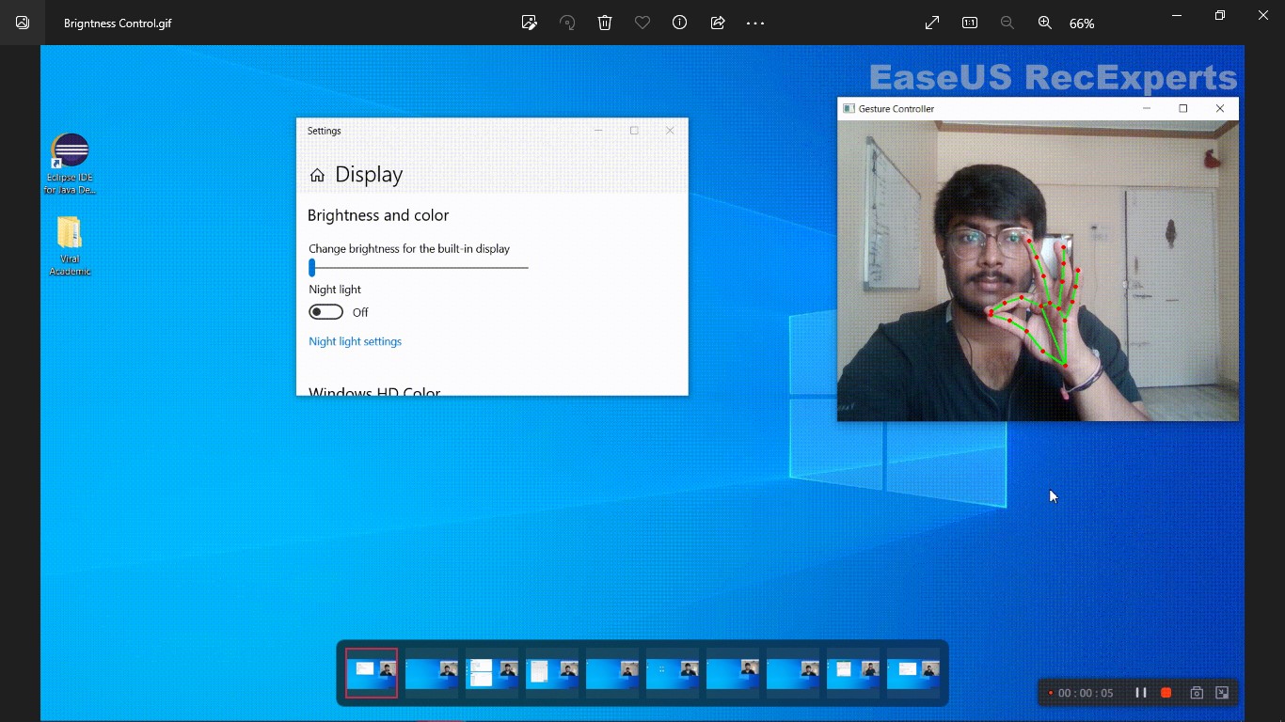Close the Photos window
The height and width of the screenshot is (722, 1285).
coord(1263,15)
